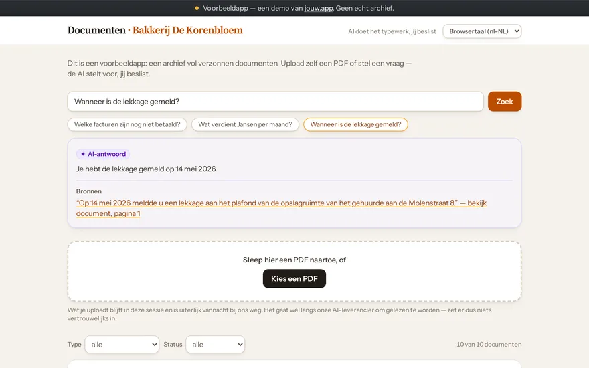The width and height of the screenshot is (589, 368).
Task: Click into the question search field
Action: (275, 102)
